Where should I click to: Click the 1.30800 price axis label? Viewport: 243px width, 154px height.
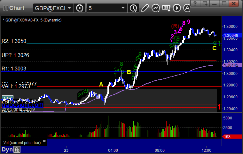click(230, 27)
